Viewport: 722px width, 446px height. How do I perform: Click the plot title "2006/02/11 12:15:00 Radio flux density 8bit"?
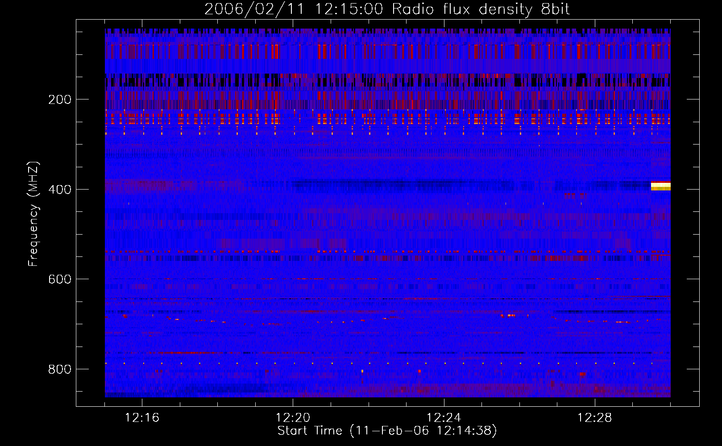387,9
